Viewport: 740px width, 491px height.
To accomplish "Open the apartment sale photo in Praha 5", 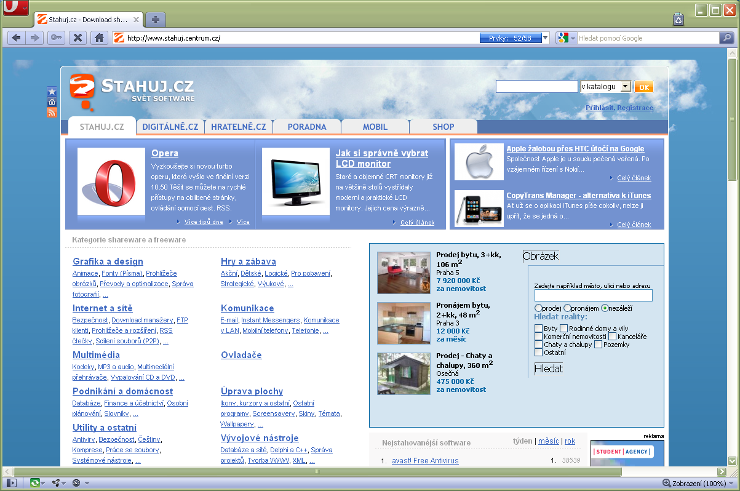I will (404, 273).
